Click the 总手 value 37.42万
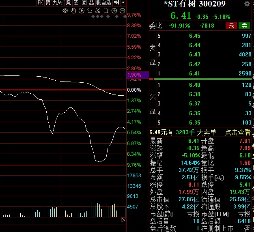This screenshot has width=254, height=232. pyautogui.click(x=189, y=170)
